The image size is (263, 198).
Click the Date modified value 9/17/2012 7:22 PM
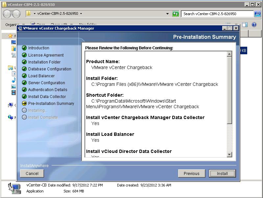pyautogui.click(x=87, y=185)
